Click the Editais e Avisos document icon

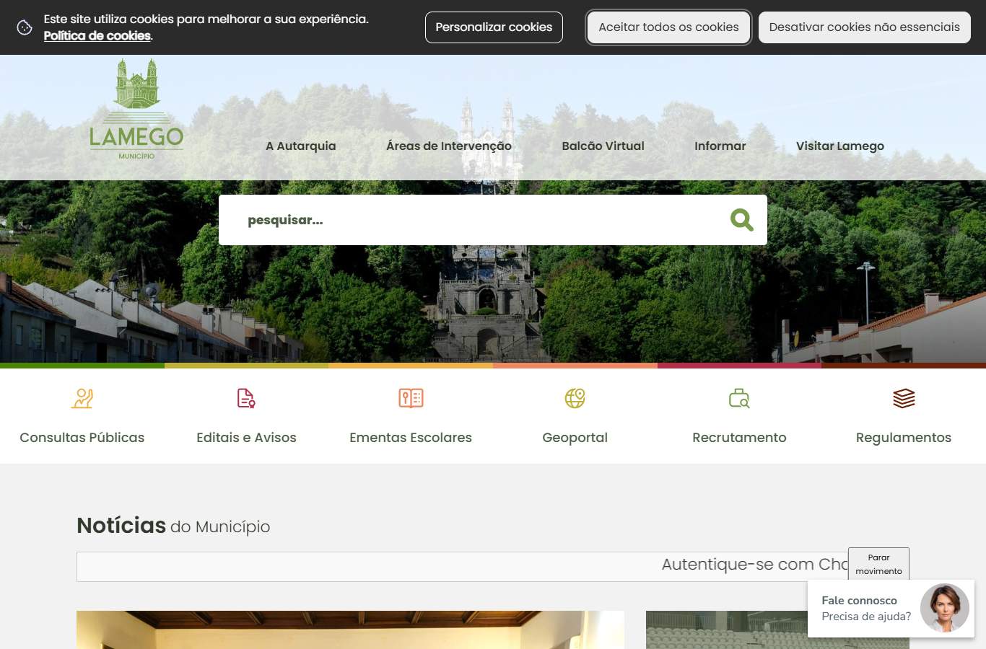[x=246, y=398]
